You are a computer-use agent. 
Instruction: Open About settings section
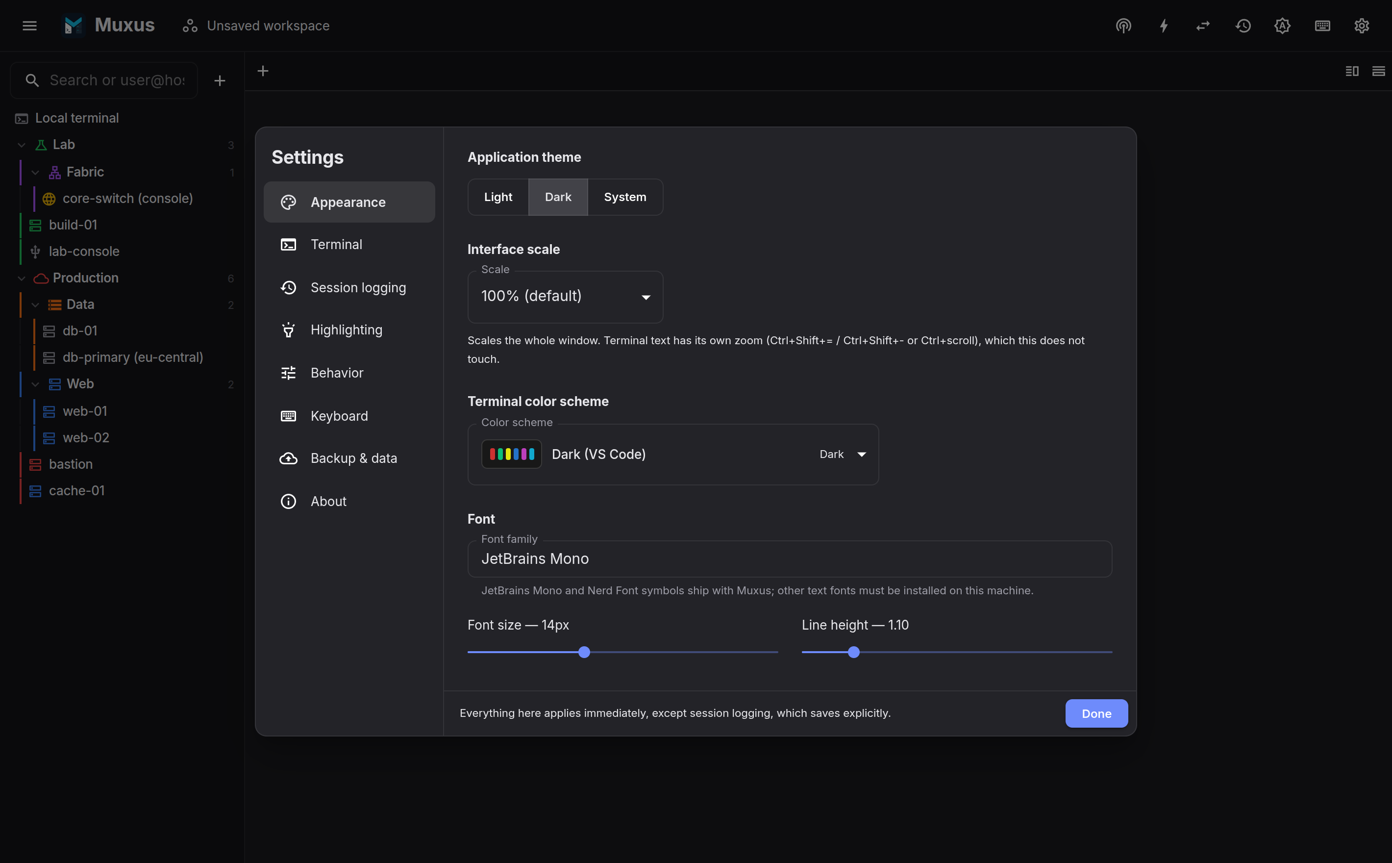point(349,501)
